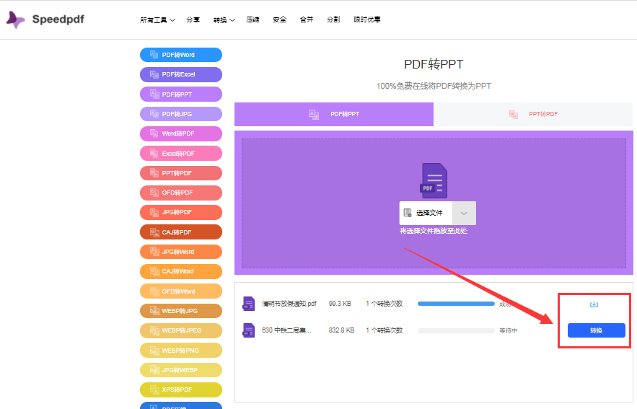Open the OFD转Word sidebar tool
The width and height of the screenshot is (637, 409).
click(x=181, y=291)
